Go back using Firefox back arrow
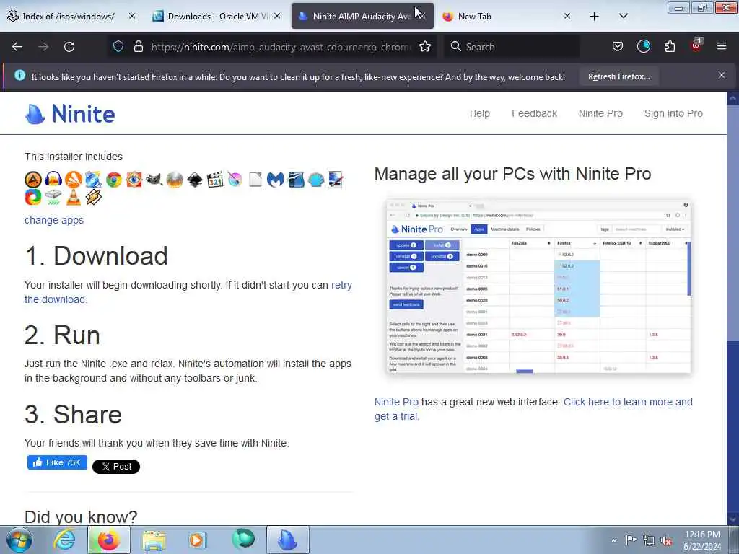 click(x=17, y=47)
